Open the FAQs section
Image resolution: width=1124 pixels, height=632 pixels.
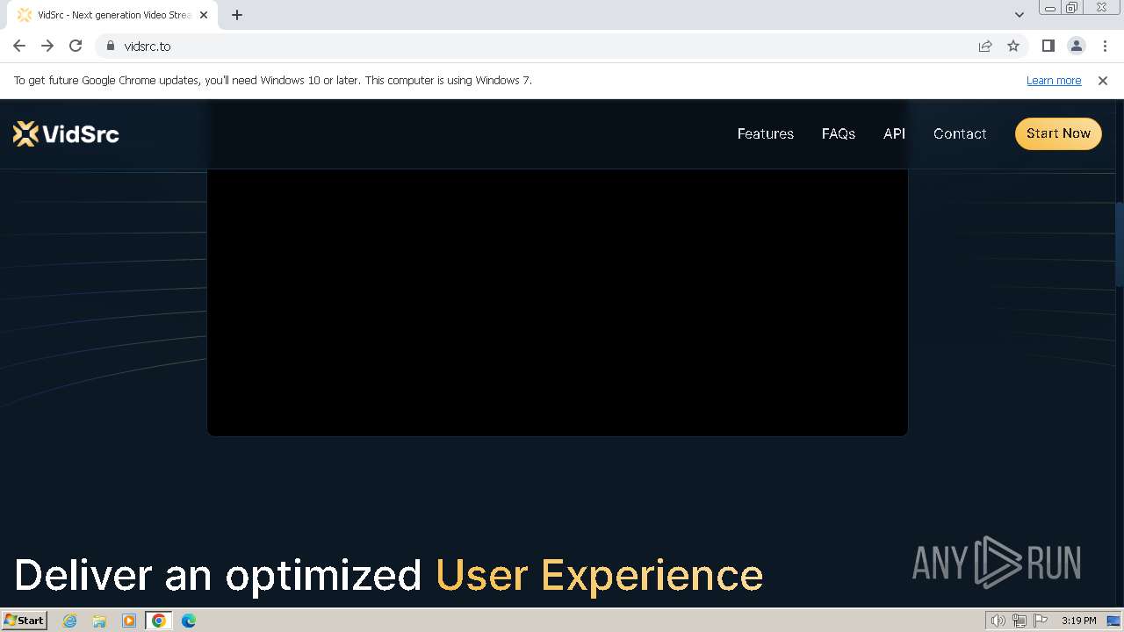(839, 133)
